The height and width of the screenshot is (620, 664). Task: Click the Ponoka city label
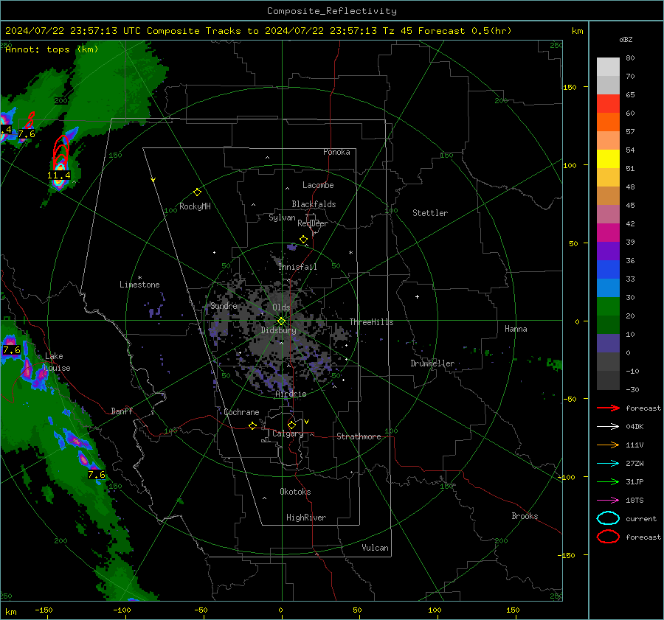[336, 152]
